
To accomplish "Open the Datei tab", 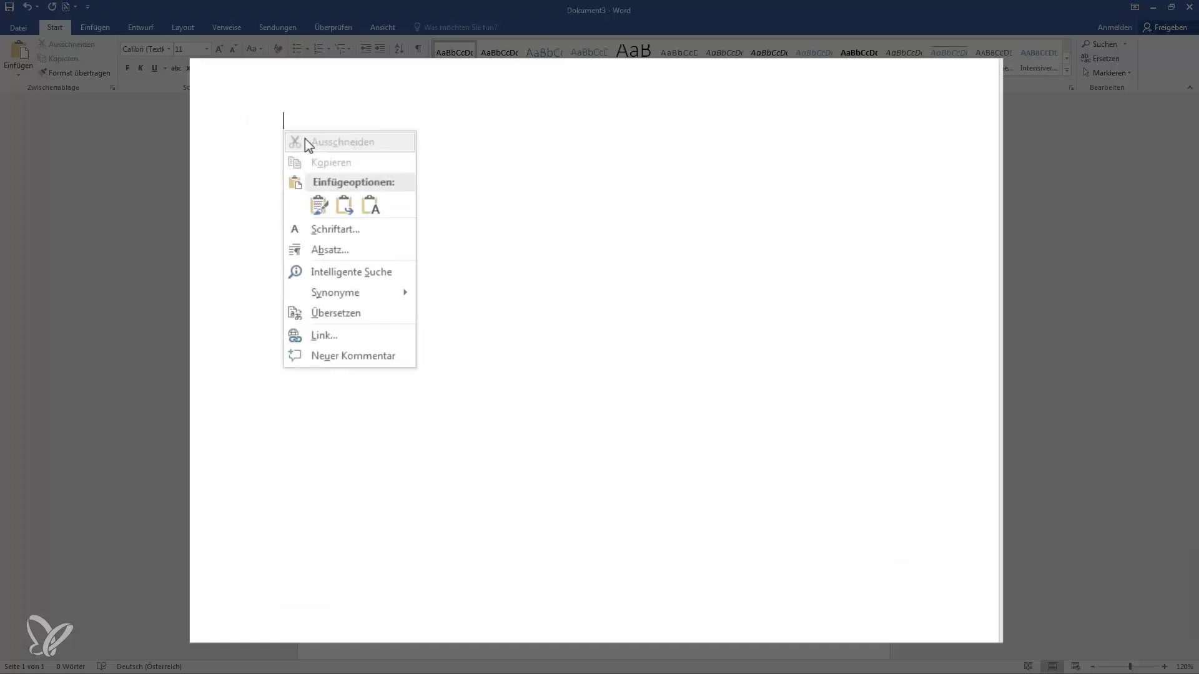I will coord(19,27).
